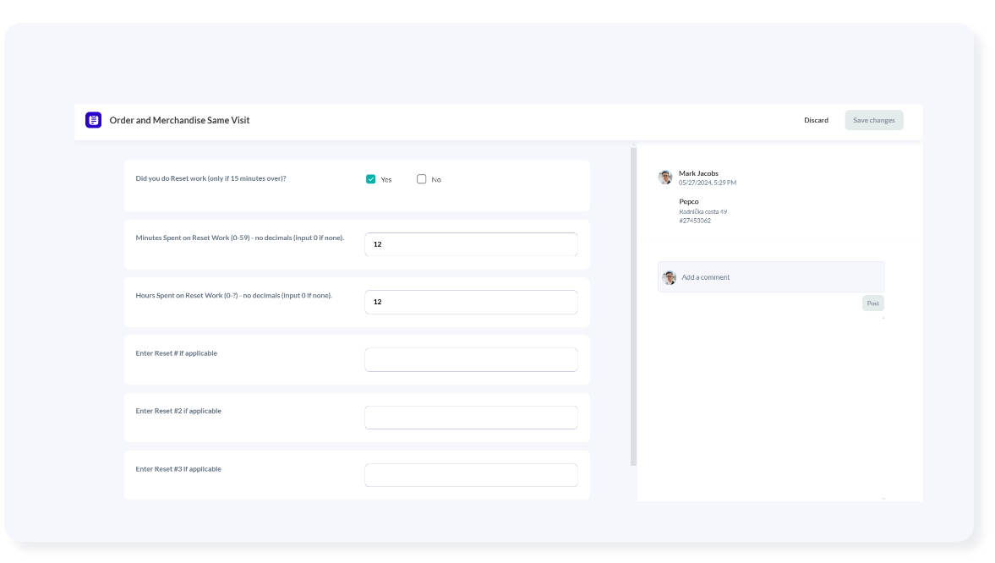Click the 'Enter Reset #2 if applicable' label

coord(178,412)
